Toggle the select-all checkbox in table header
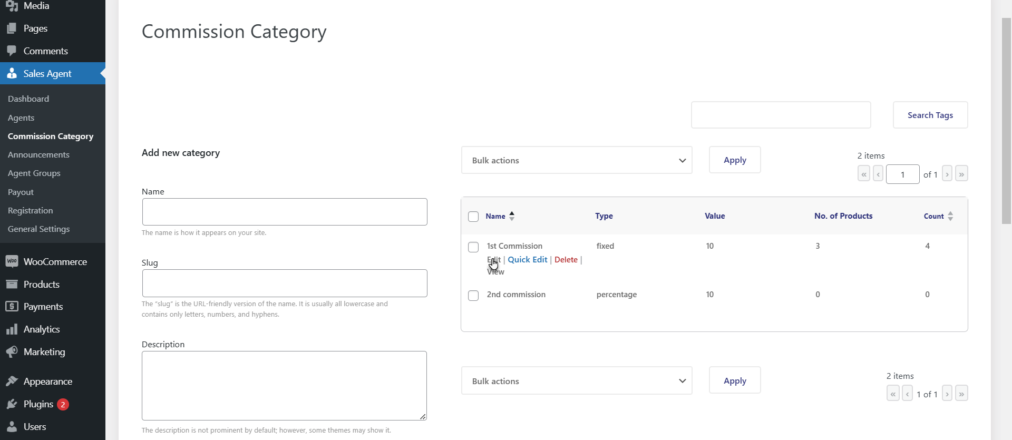The image size is (1012, 440). (x=473, y=217)
